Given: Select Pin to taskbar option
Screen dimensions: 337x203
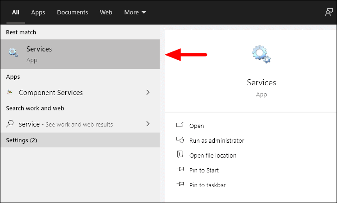Looking at the screenshot, I should [x=207, y=185].
